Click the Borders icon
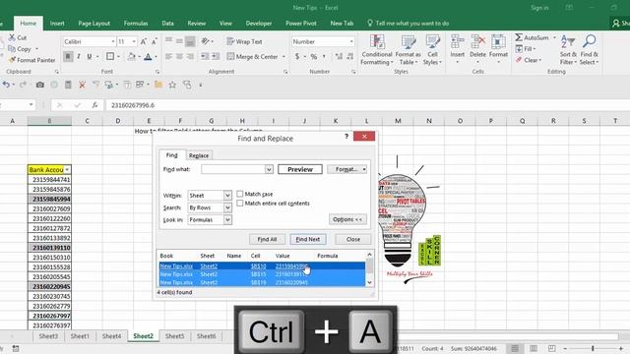 coord(110,57)
